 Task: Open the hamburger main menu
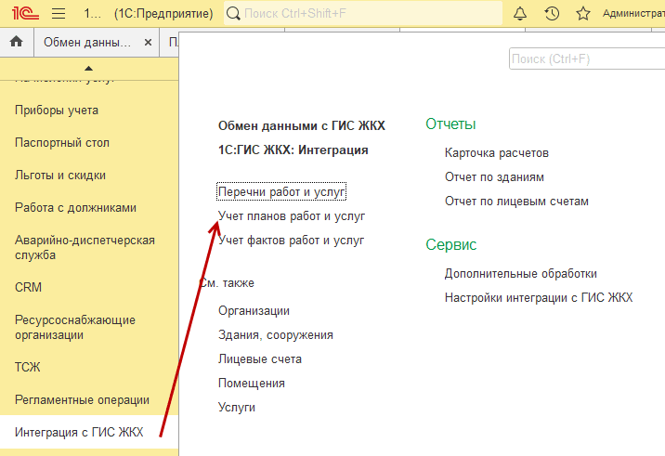(x=59, y=14)
